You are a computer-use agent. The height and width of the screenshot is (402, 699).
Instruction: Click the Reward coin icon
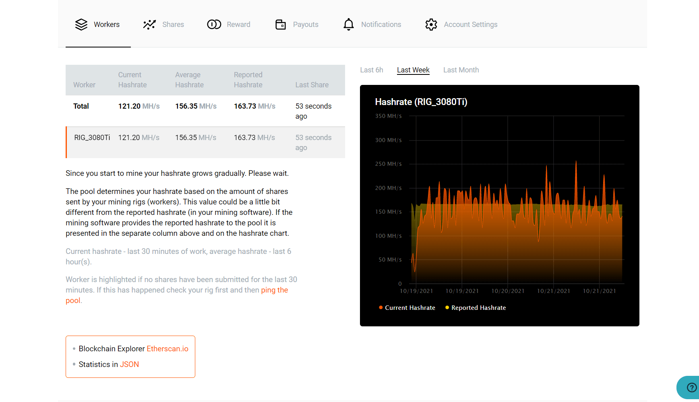click(x=214, y=25)
